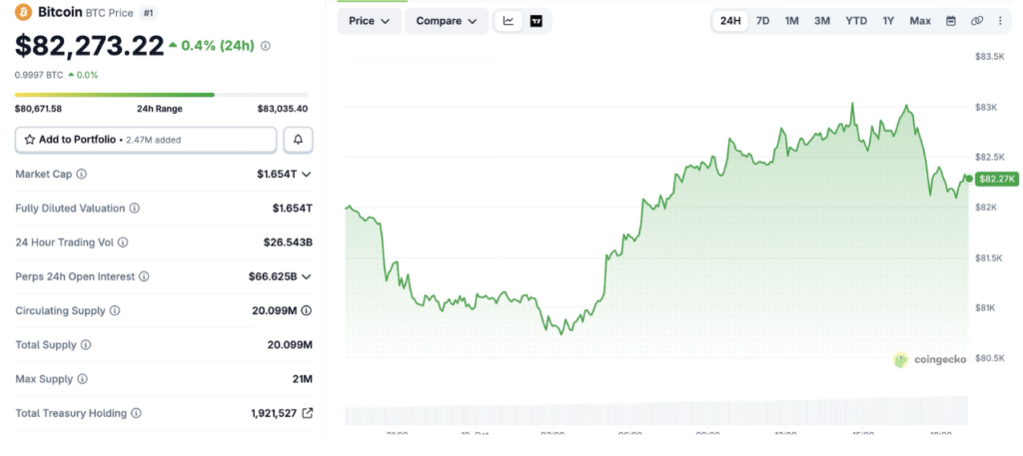This screenshot has width=1023, height=456.
Task: Click the 0.9997 BTC text
Action: click(39, 75)
